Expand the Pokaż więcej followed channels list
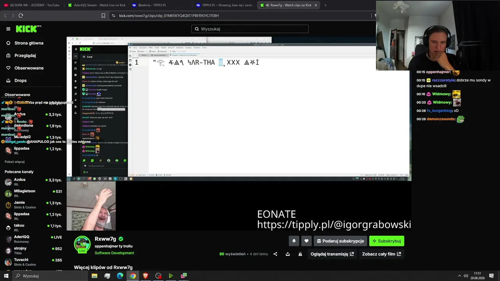The width and height of the screenshot is (500, 281). pos(14,162)
